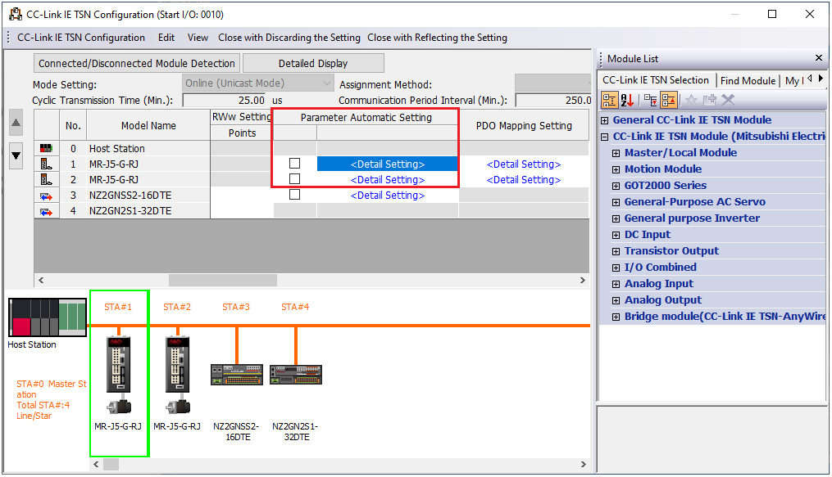This screenshot has height=477, width=832.
Task: Expand all module tree nodes icon
Action: click(x=651, y=100)
